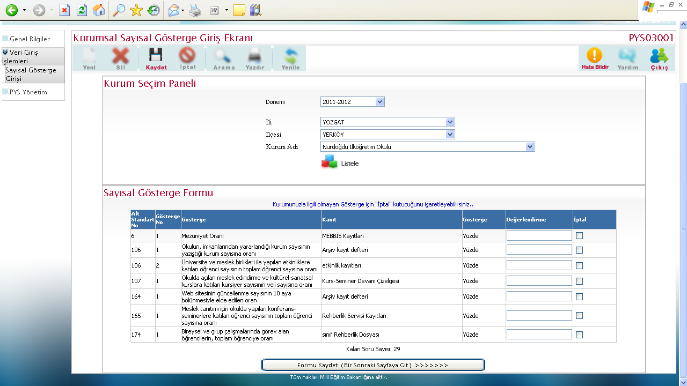Click the Listele cubes icon
This screenshot has width=687, height=386.
(329, 162)
